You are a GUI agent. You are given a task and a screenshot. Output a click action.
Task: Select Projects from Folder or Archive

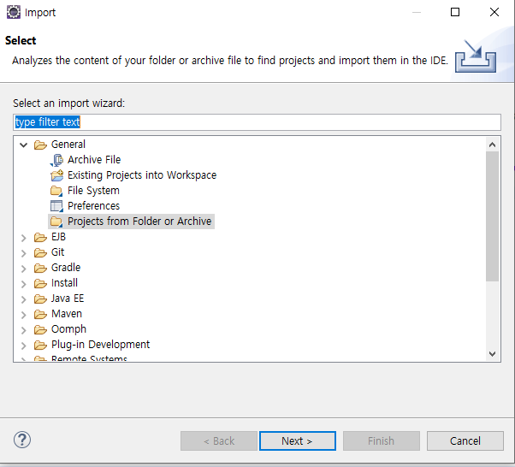pos(139,222)
